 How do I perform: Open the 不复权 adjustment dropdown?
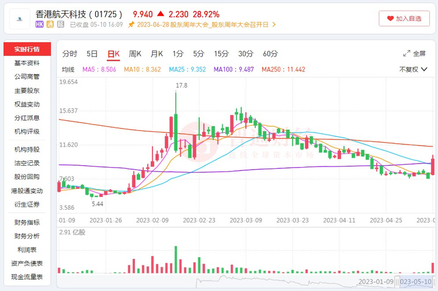[x=413, y=69]
